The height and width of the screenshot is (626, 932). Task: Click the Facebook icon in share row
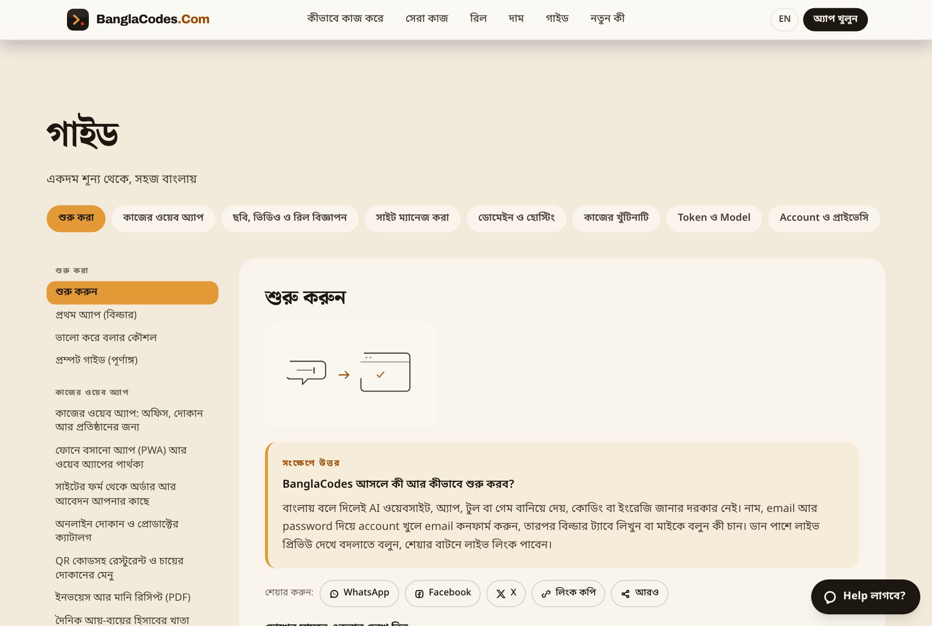click(x=419, y=594)
